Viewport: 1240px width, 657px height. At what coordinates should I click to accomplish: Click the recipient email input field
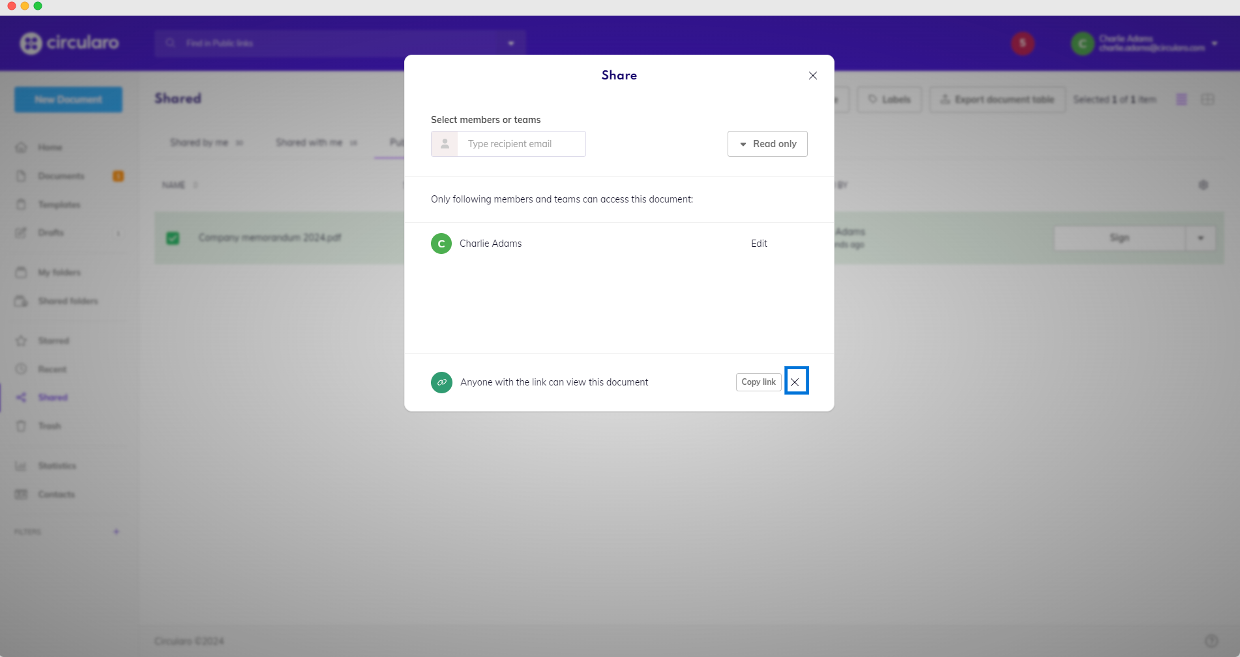point(521,144)
